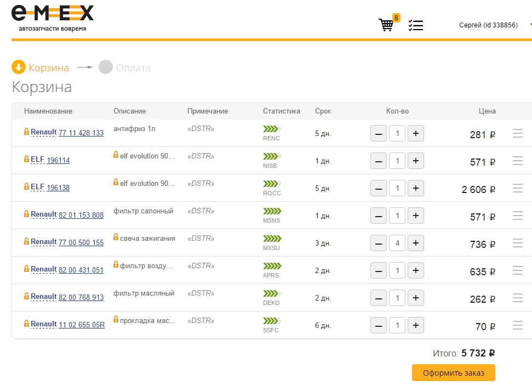
Task: Increase quantity for Renault 11 02 655 05R
Action: [416, 326]
